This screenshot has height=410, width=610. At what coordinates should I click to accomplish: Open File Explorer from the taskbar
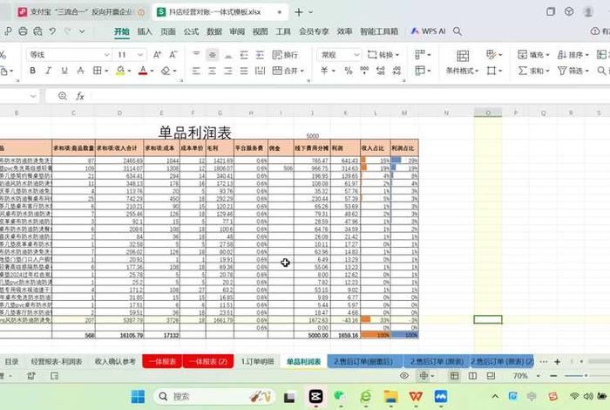pyautogui.click(x=390, y=396)
